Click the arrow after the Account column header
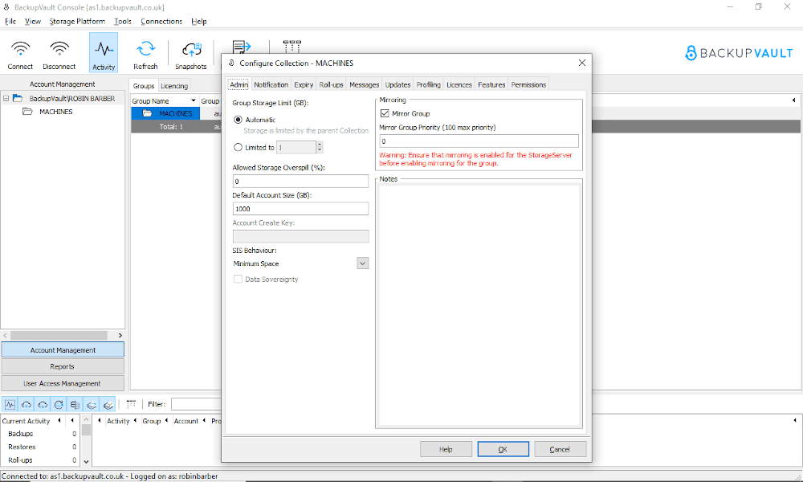Viewport: 803px width, 482px height. pos(204,420)
